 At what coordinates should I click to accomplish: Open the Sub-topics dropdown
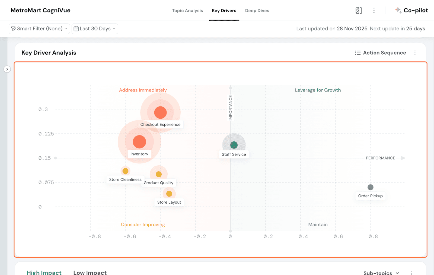381,273
